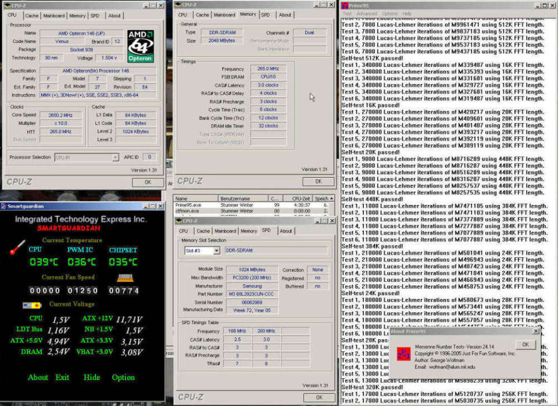Click the Socket 939 package field
Image resolution: width=558 pixels, height=406 pixels.
point(81,49)
